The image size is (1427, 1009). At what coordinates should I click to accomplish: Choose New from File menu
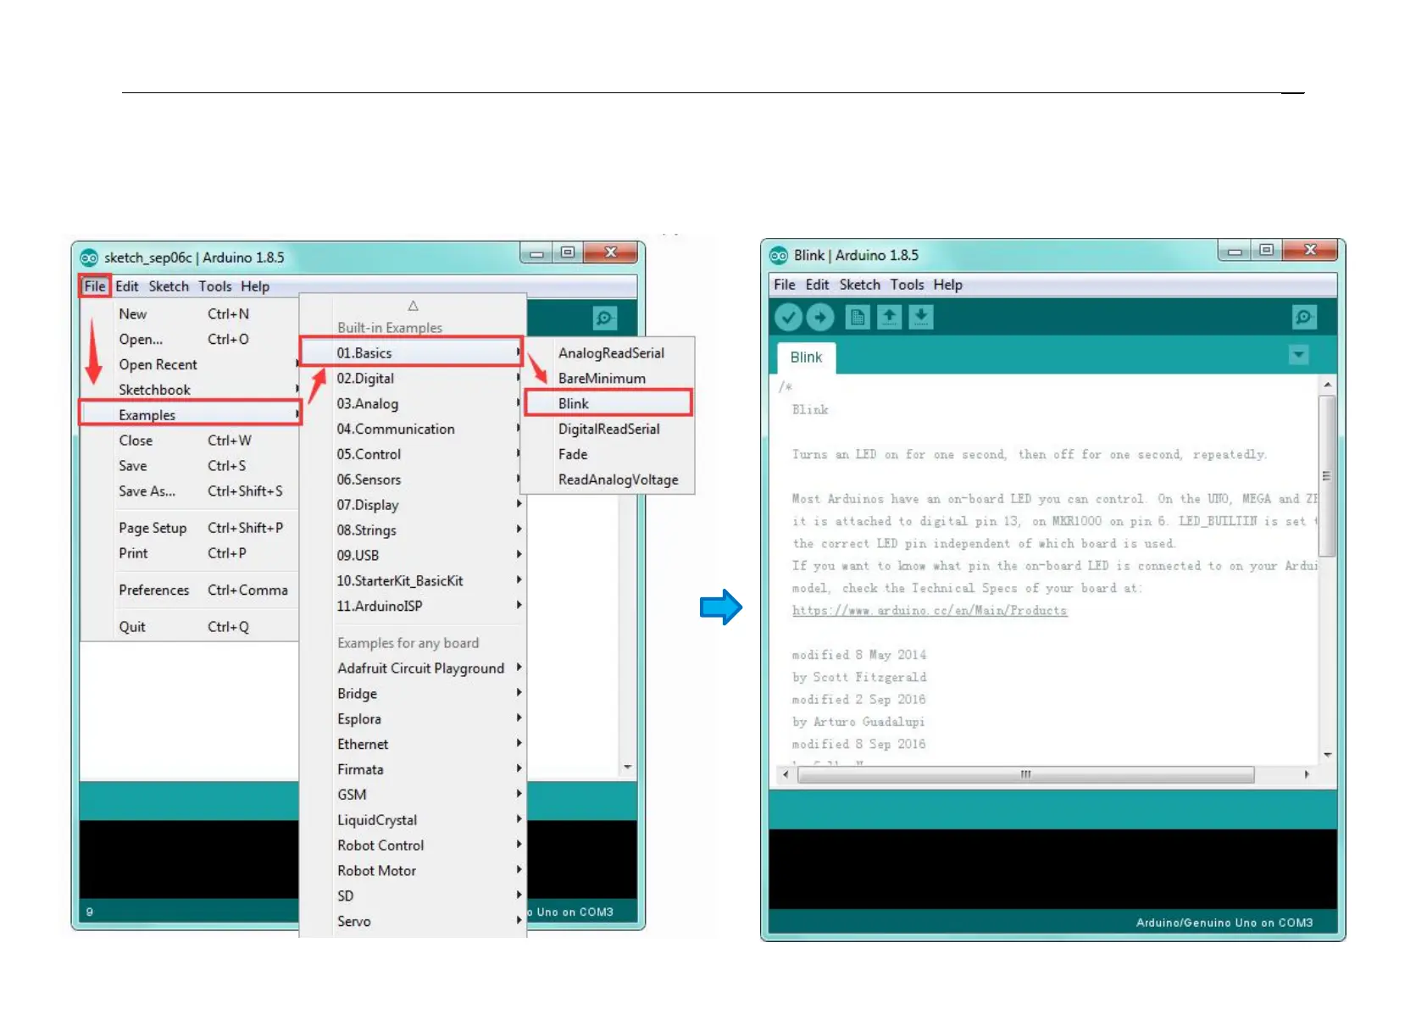(x=190, y=314)
